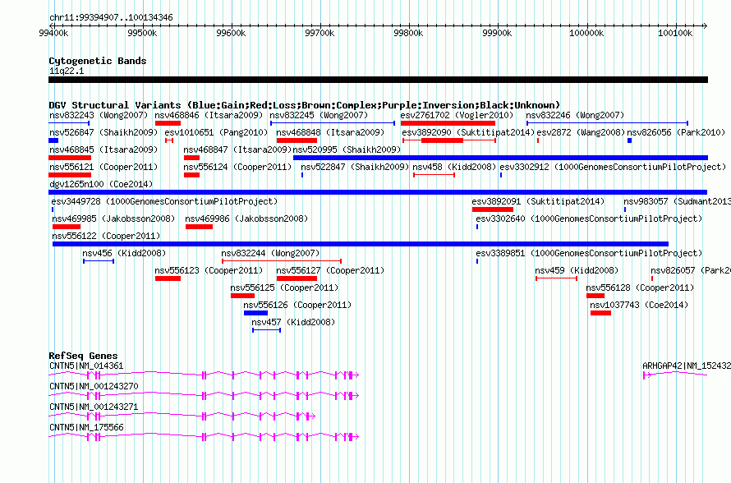Click ARHGAP42 gene label
Viewport: 731px width, 483px height.
coord(687,366)
